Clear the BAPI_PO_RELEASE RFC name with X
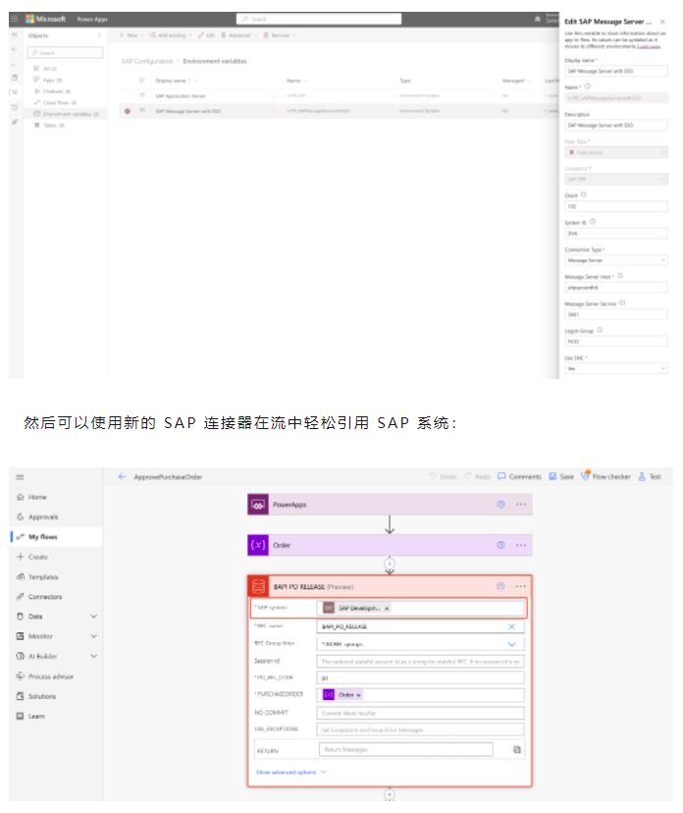This screenshot has width=683, height=813. 511,626
